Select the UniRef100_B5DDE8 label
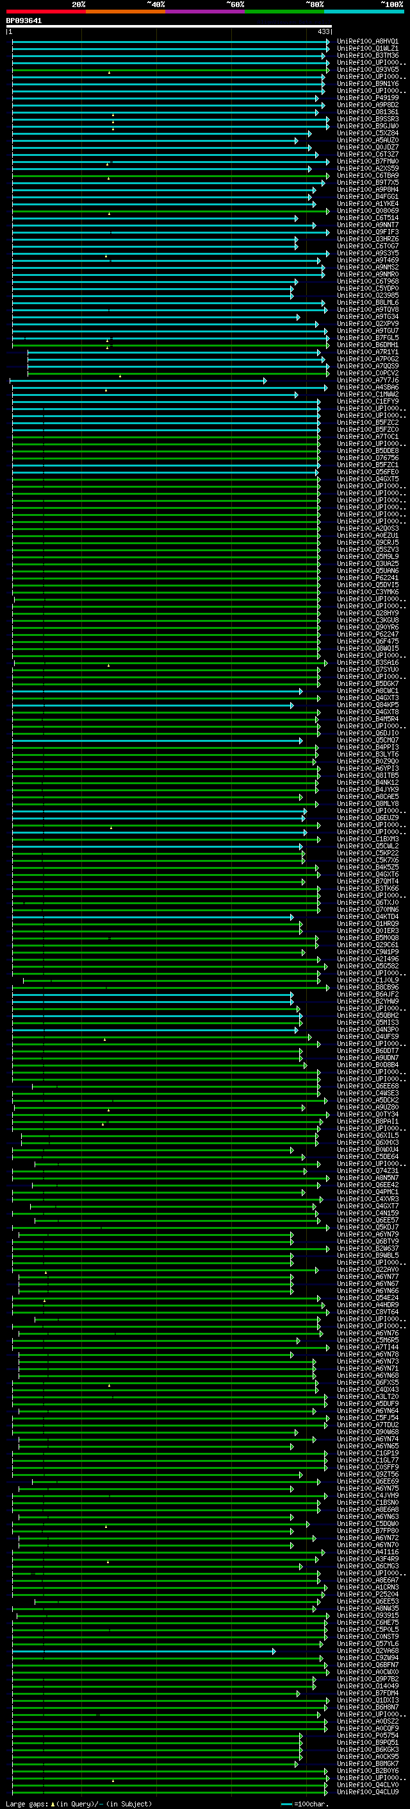The height and width of the screenshot is (1809, 410). [368, 451]
